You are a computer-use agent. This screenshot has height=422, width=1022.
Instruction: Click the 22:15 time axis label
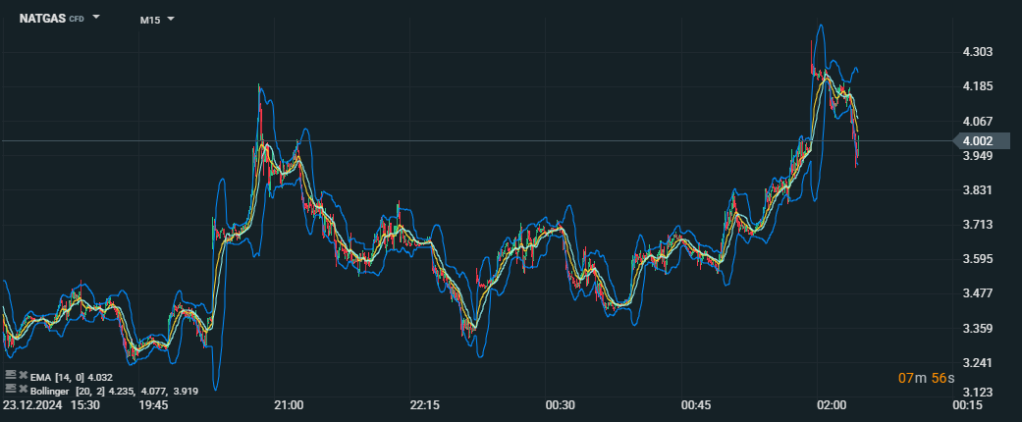click(424, 404)
